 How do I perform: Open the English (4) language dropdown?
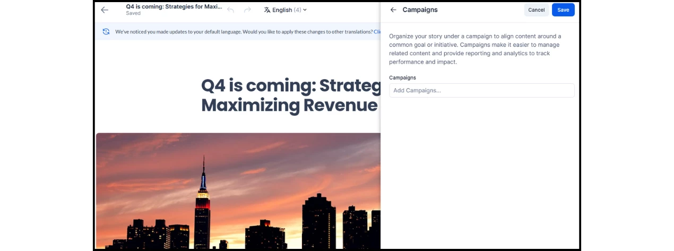pyautogui.click(x=286, y=10)
